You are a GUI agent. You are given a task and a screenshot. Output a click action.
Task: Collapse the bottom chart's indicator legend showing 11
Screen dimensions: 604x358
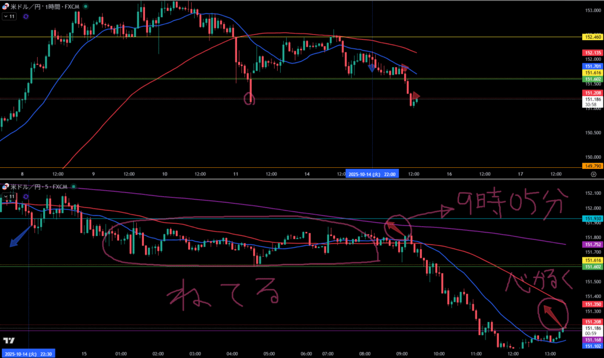9,197
